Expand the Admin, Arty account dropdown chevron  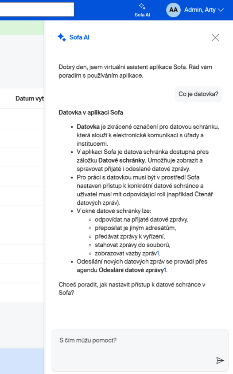pyautogui.click(x=221, y=10)
